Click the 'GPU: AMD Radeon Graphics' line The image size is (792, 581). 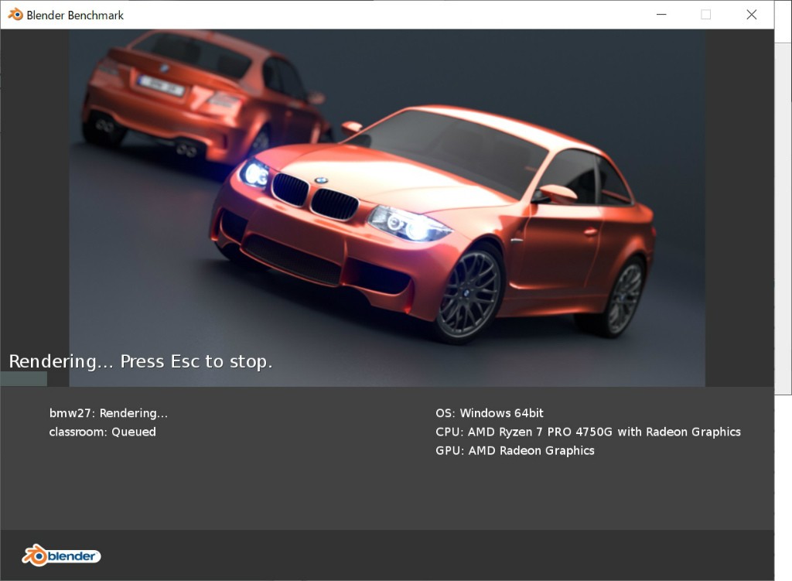[x=514, y=451]
